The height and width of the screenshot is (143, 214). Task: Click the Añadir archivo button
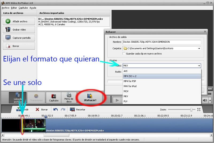(x=19, y=21)
